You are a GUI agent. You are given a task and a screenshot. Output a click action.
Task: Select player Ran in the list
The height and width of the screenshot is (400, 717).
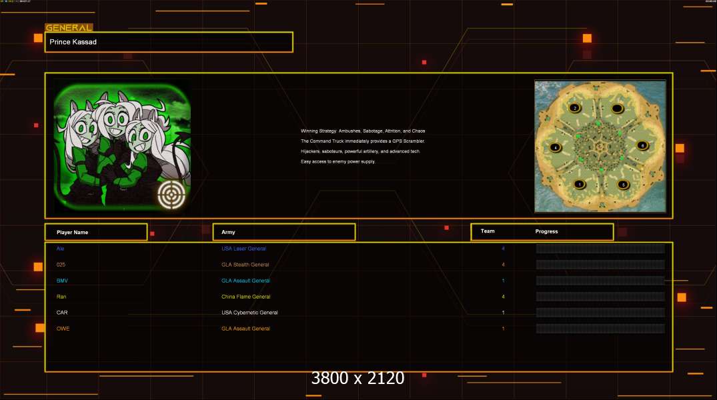point(61,297)
